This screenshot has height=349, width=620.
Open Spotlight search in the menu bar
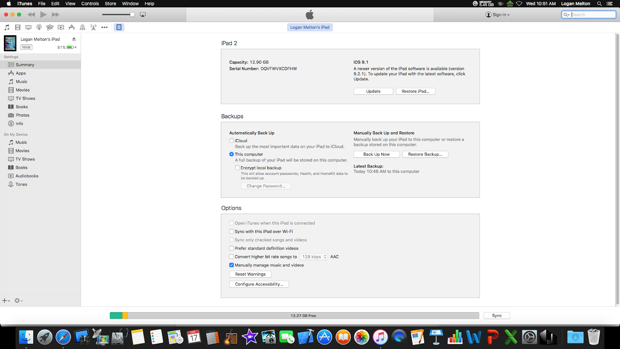pos(599,3)
